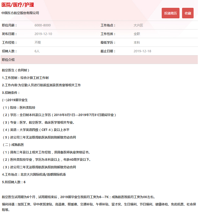Image resolution: width=198 pixels, height=213 pixels.
Task: Click the 投递简历 button
Action: click(x=170, y=13)
